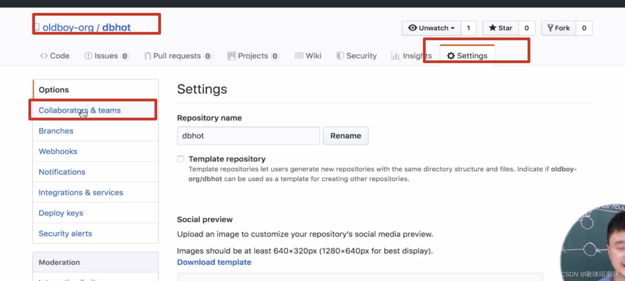Open Notifications settings
The height and width of the screenshot is (281, 625).
(x=96, y=172)
